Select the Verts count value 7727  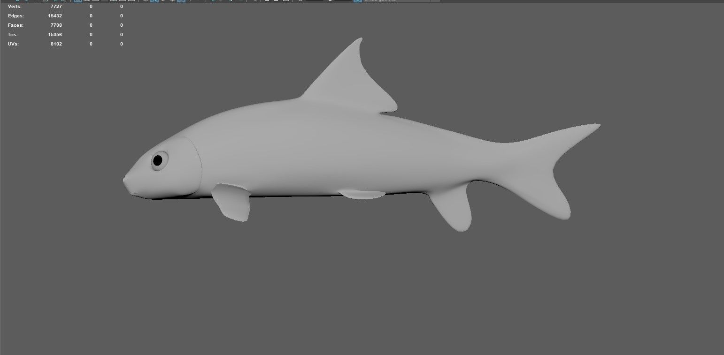tap(56, 7)
